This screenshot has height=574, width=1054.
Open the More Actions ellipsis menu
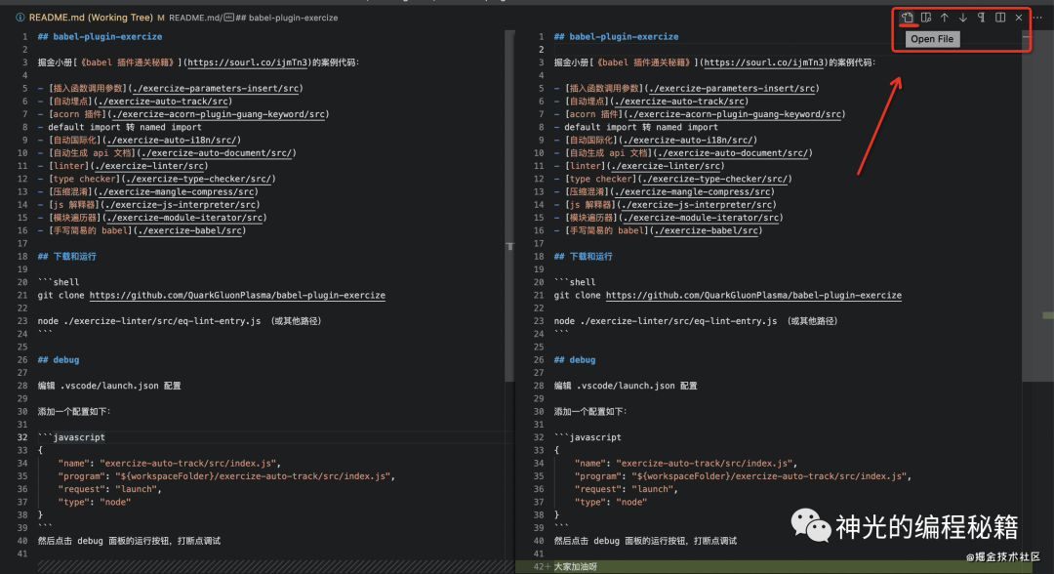pos(1037,18)
